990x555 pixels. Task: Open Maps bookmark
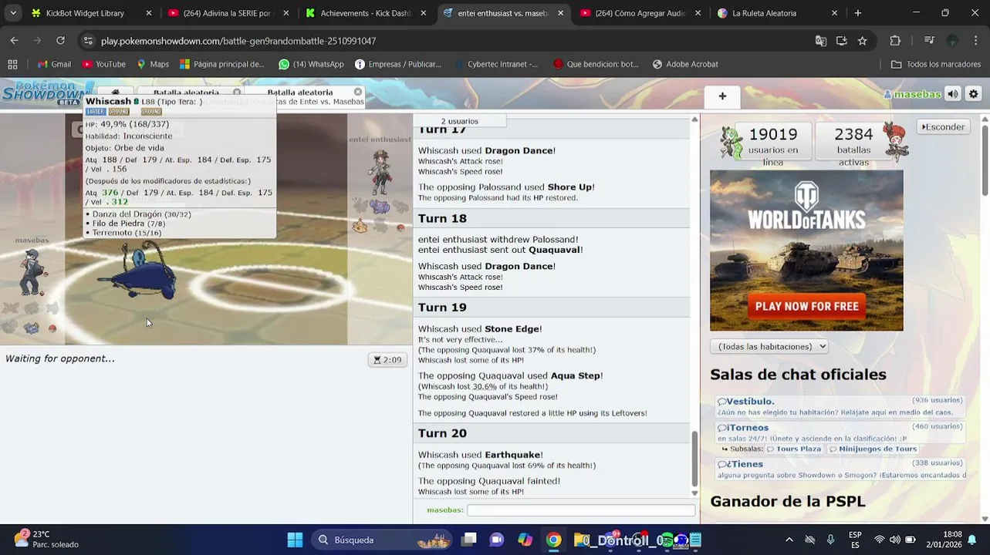point(153,64)
